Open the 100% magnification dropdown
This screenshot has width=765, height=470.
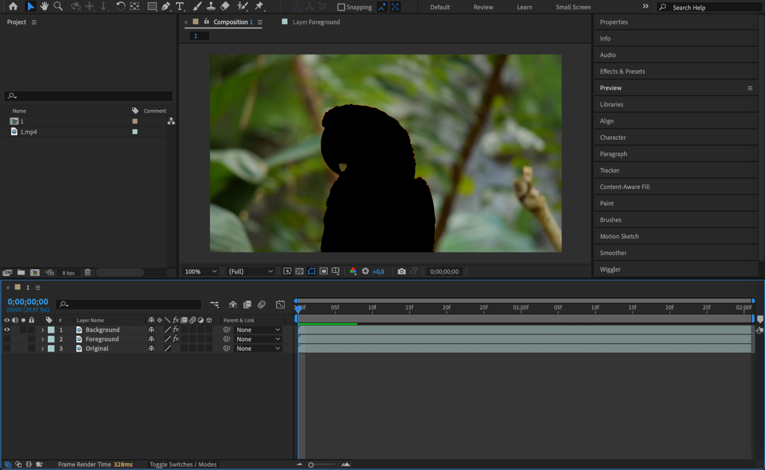point(201,271)
